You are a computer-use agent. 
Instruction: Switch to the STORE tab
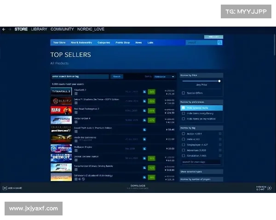21,29
